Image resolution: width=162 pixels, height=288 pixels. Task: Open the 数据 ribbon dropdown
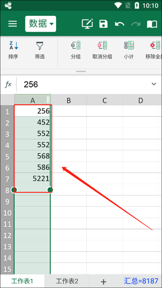tap(41, 24)
